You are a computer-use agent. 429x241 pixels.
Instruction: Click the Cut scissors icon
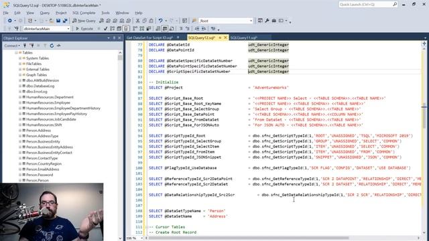tap(137, 21)
